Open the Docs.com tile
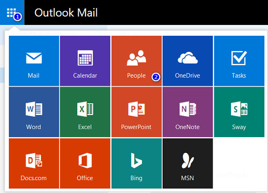268x193 pixels. (x=34, y=164)
